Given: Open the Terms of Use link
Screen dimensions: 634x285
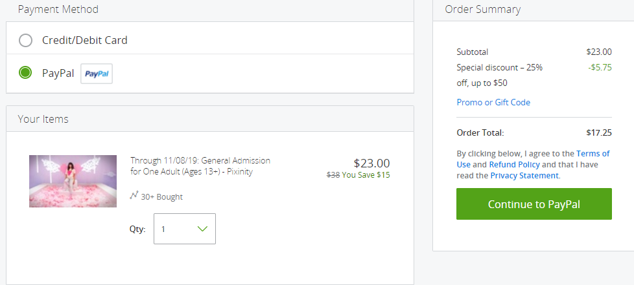Looking at the screenshot, I should 533,159.
